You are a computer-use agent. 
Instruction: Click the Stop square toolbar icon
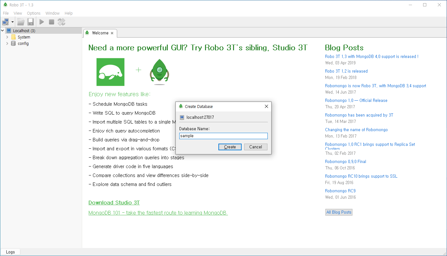[x=52, y=22]
